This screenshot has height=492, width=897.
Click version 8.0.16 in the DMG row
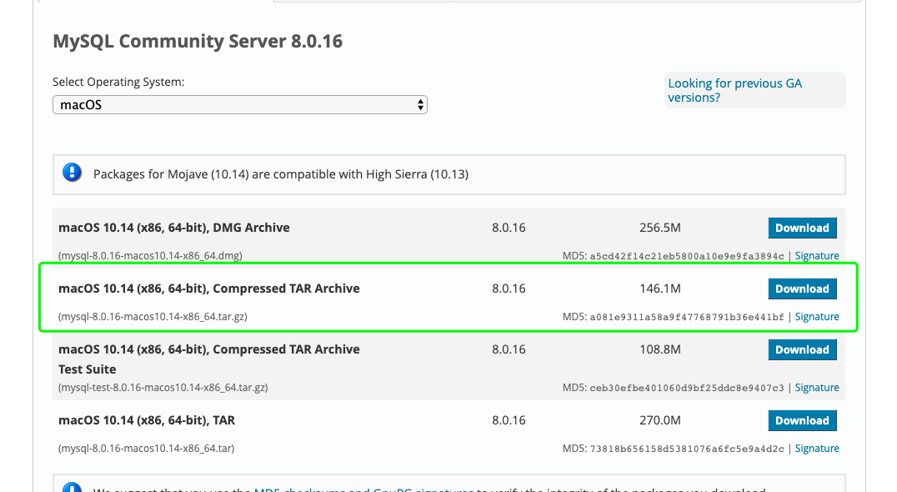click(509, 228)
